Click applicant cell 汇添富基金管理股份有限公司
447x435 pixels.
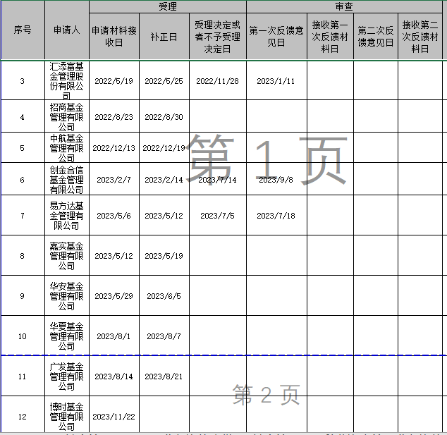pos(67,80)
